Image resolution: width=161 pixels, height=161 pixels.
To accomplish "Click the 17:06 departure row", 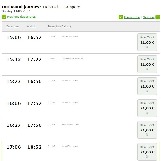I will (x=81, y=151).
